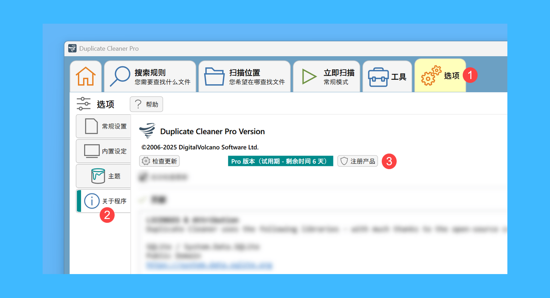Click the 检查更新 check updates button
This screenshot has width=550, height=298.
(159, 161)
